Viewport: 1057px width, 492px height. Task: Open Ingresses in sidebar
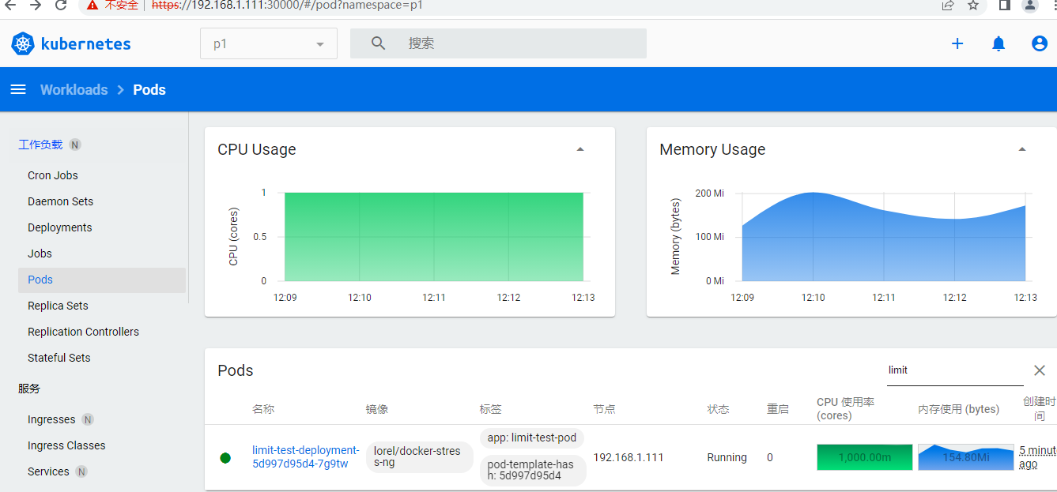coord(51,419)
